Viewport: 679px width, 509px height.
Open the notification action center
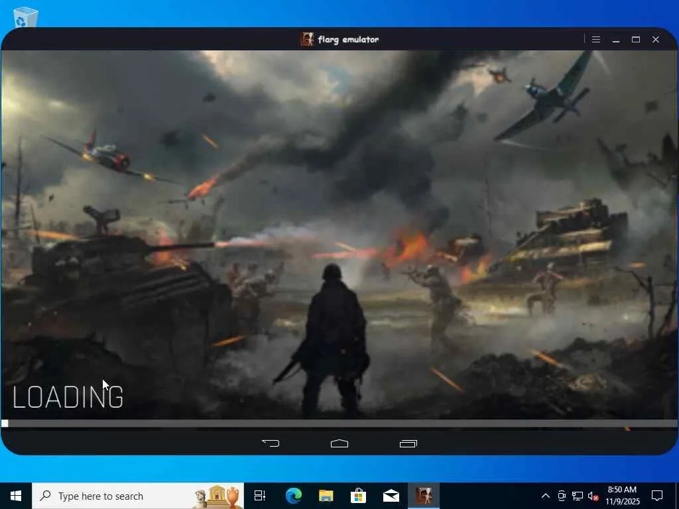657,496
